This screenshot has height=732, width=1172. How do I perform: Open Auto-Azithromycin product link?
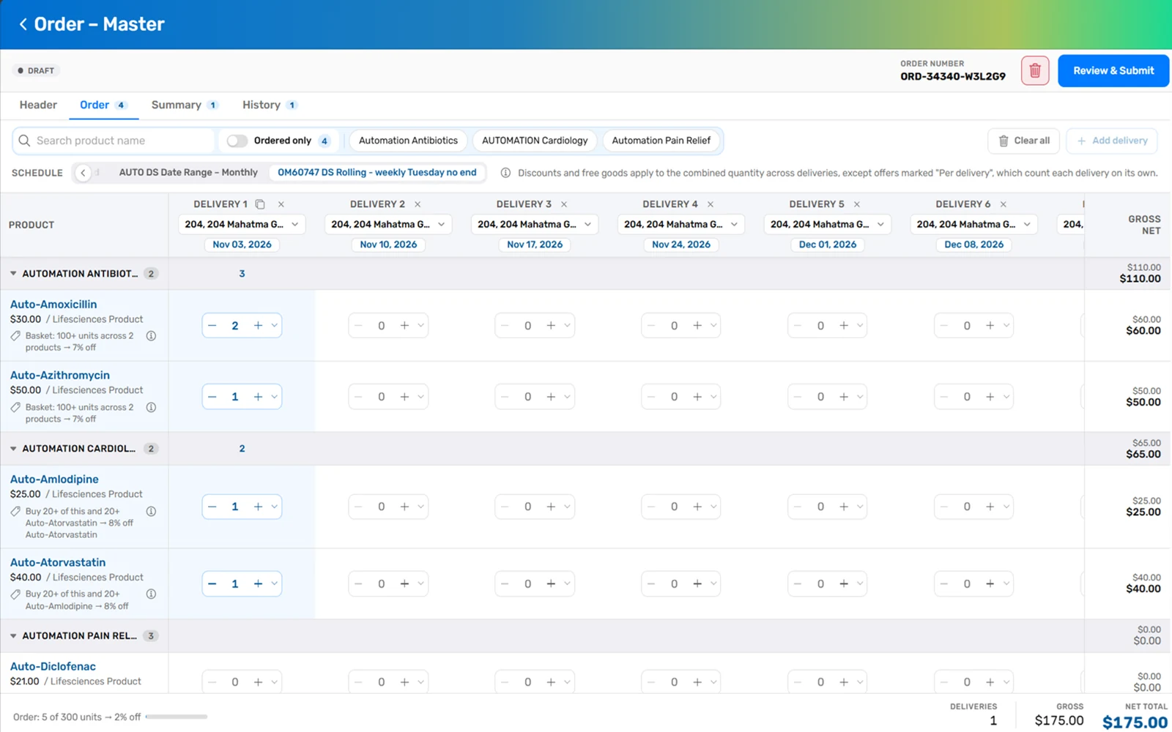(x=60, y=376)
